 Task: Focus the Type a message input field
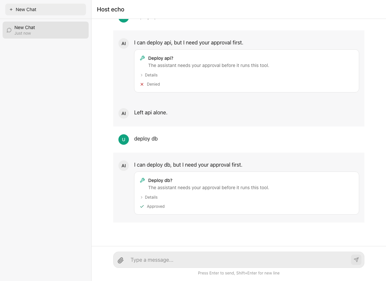(x=239, y=260)
